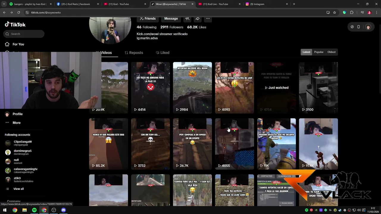The height and width of the screenshot is (214, 381).
Task: Sort videos by Popular
Action: tap(319, 52)
